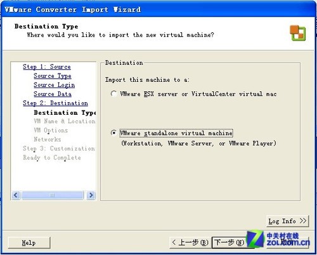
Task: Select Destination Type in the step list
Action: pos(65,112)
